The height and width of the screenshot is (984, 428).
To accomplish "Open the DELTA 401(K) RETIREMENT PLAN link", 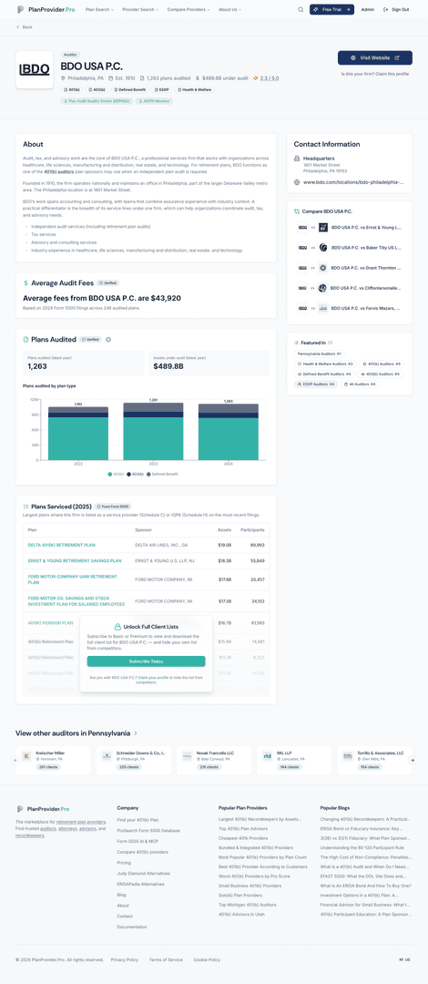I will tap(62, 546).
